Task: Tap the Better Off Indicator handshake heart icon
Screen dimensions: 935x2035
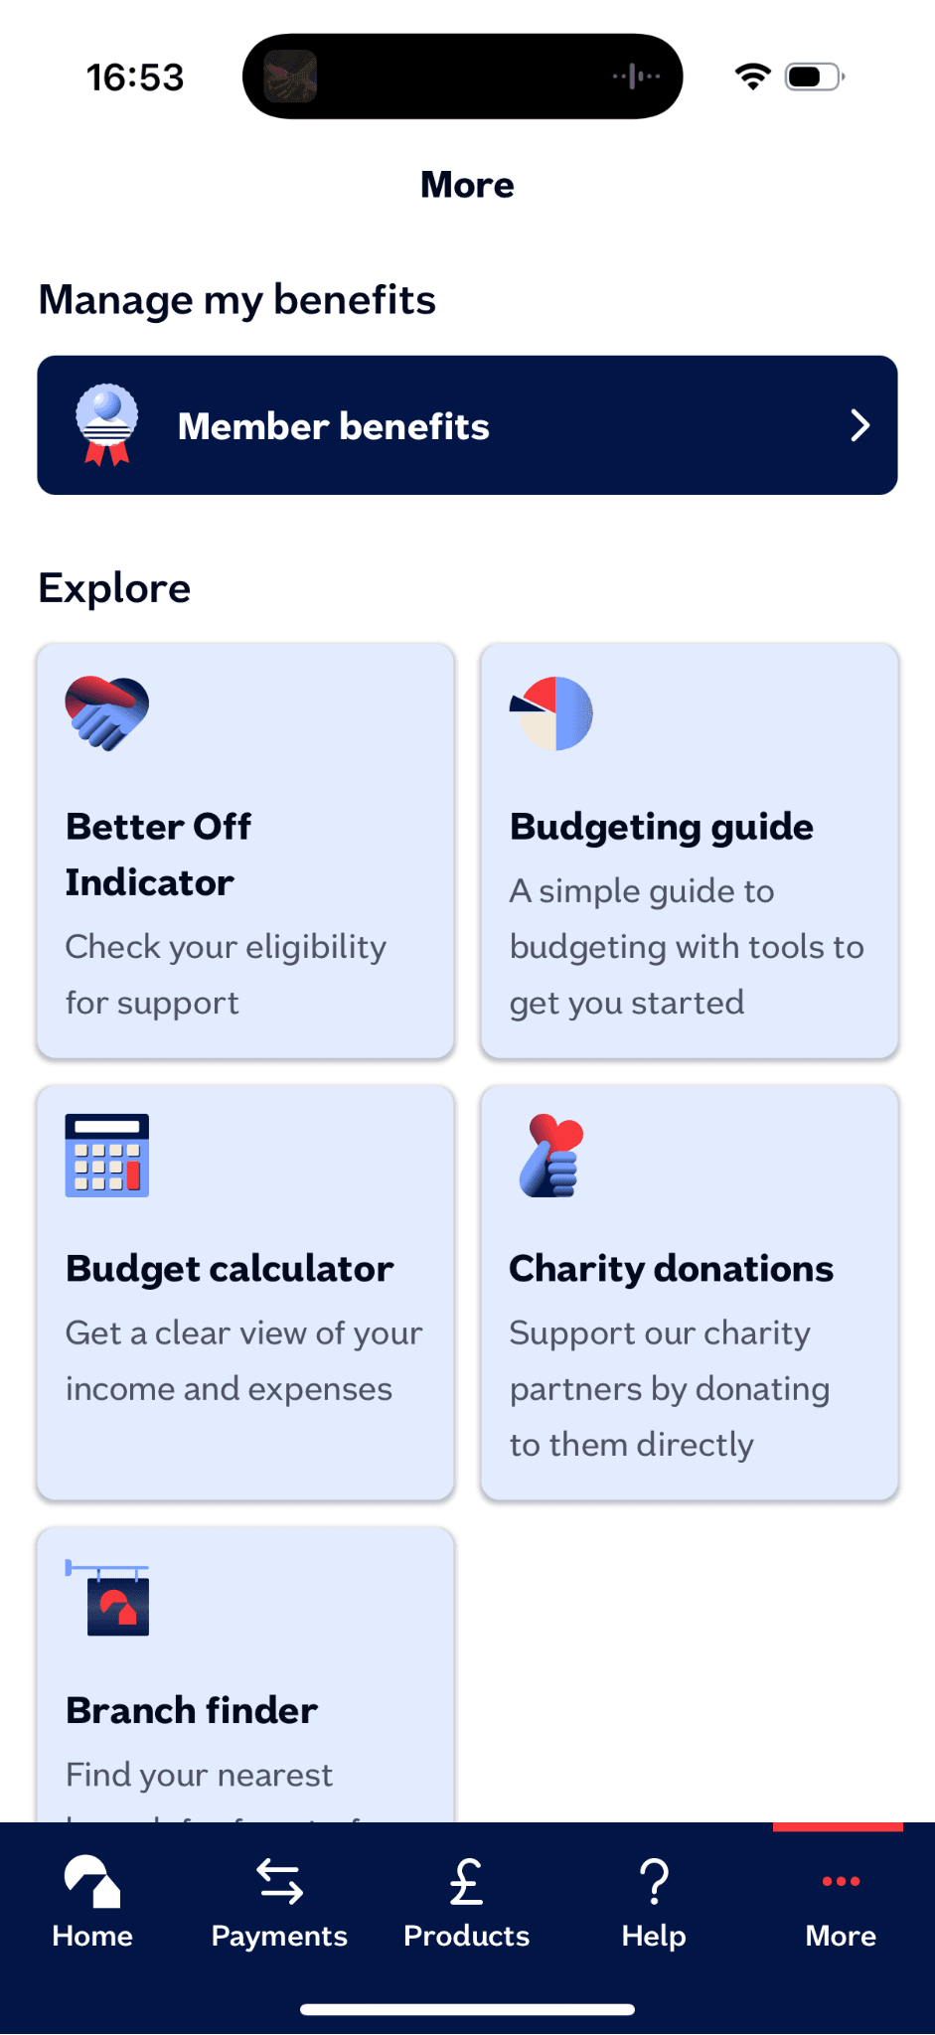Action: 107,712
